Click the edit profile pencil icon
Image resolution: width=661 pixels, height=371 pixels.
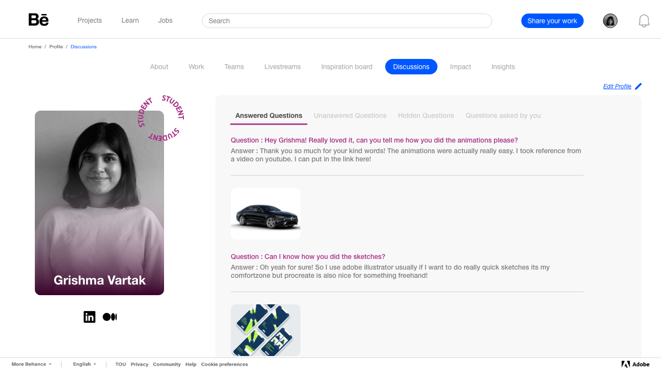click(x=638, y=86)
